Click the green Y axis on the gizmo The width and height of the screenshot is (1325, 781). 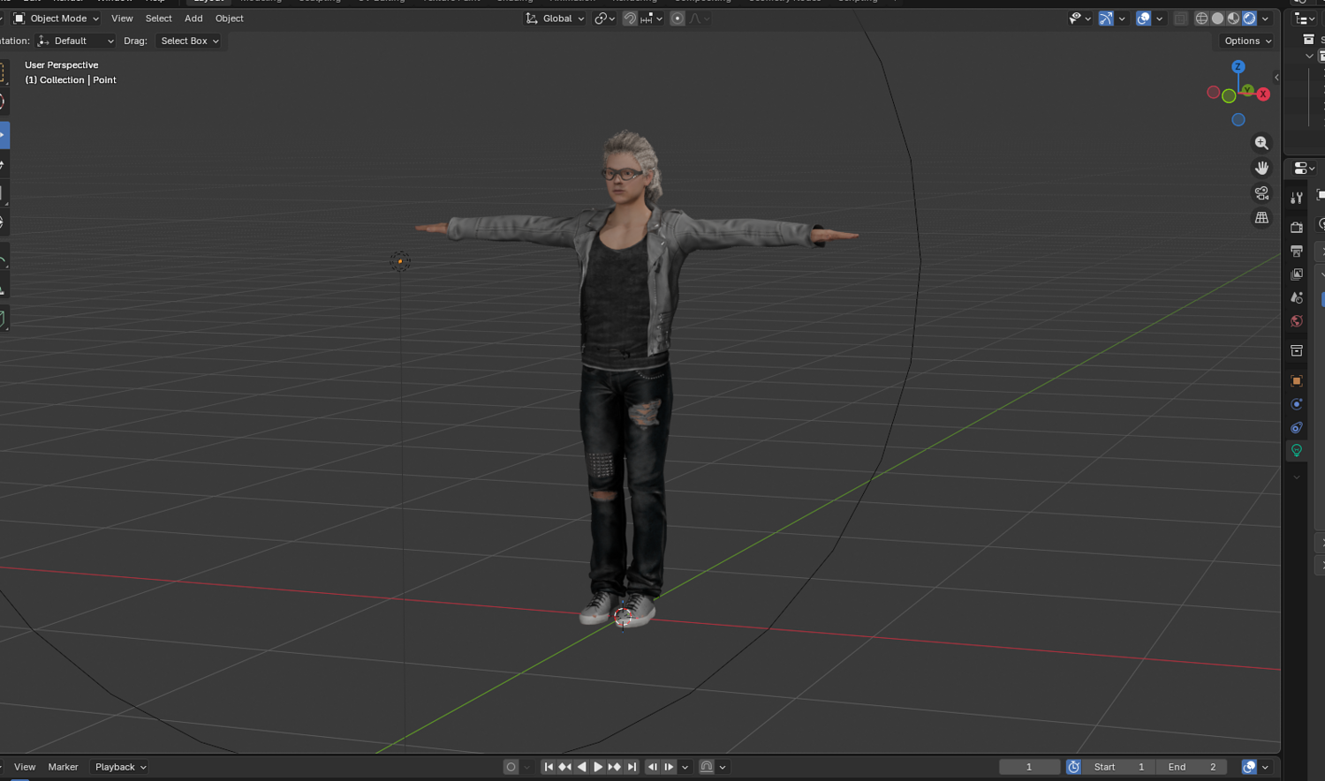[1247, 90]
